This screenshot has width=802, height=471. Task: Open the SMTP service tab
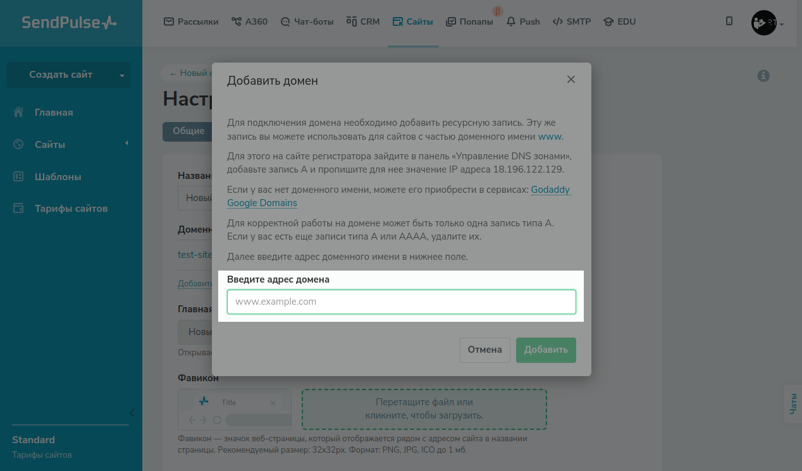[x=572, y=21]
